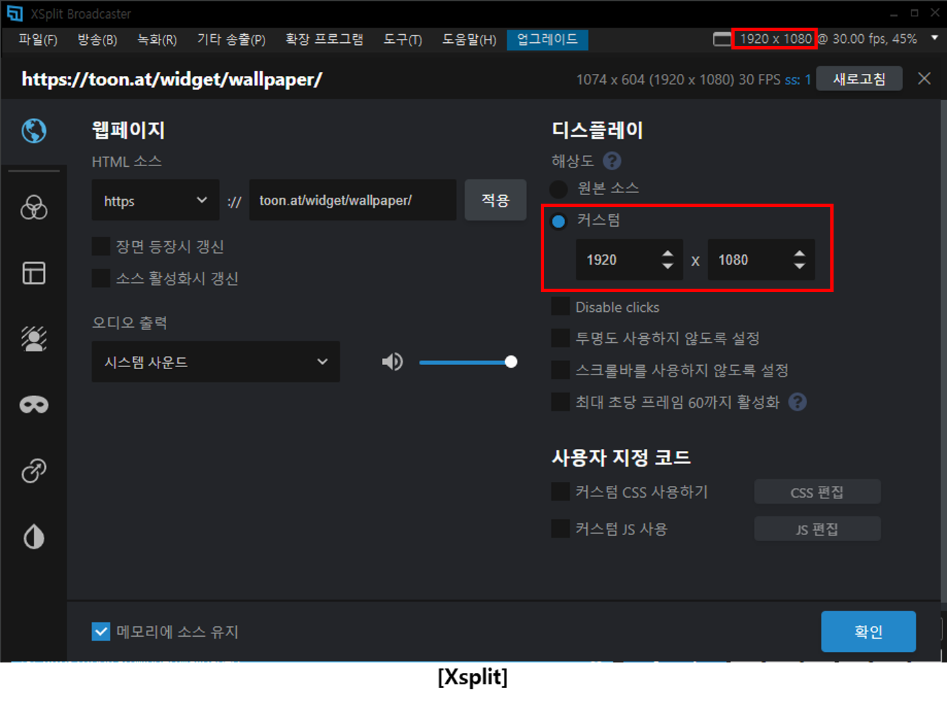Screen dimensions: 947x702
Task: Mute the webpage audio speaker icon
Action: coord(392,361)
